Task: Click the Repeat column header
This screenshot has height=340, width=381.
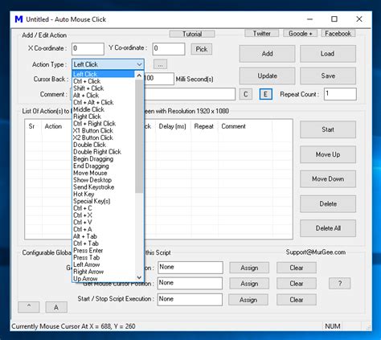Action: [204, 126]
